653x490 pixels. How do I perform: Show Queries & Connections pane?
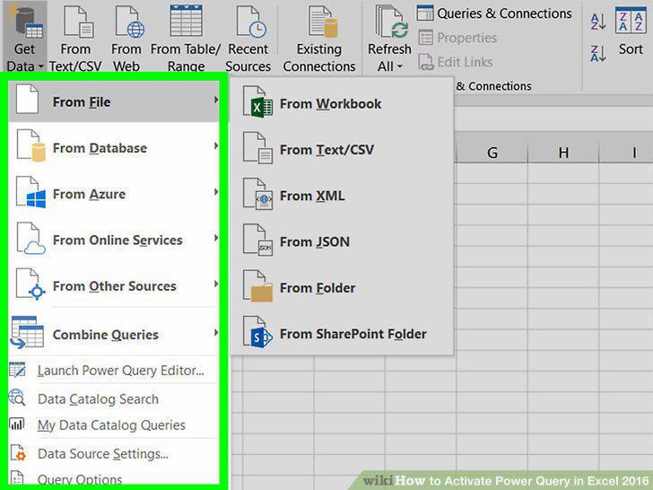(x=494, y=13)
